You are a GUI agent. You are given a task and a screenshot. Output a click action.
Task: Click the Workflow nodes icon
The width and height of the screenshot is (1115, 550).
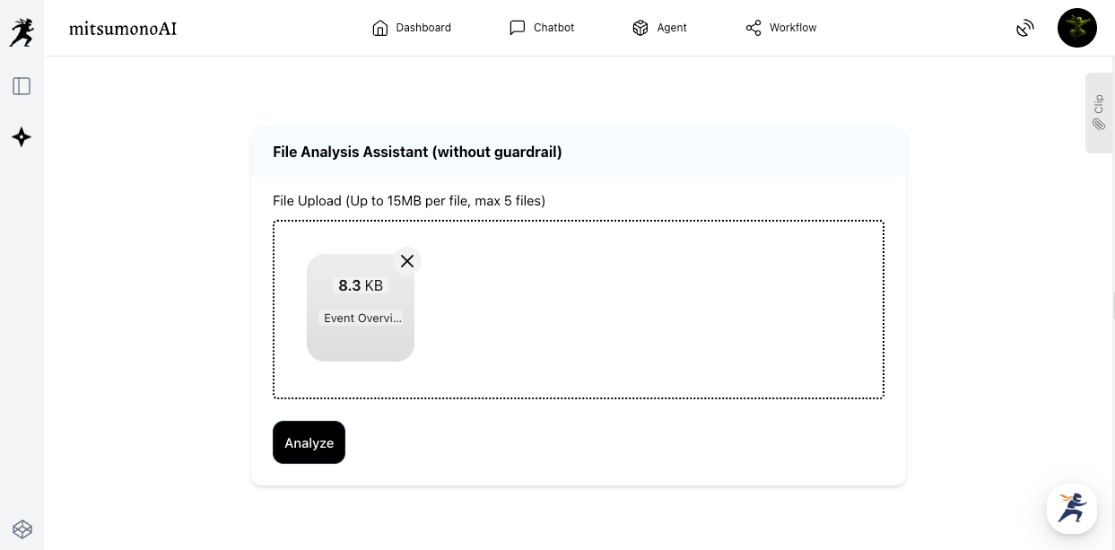tap(753, 28)
